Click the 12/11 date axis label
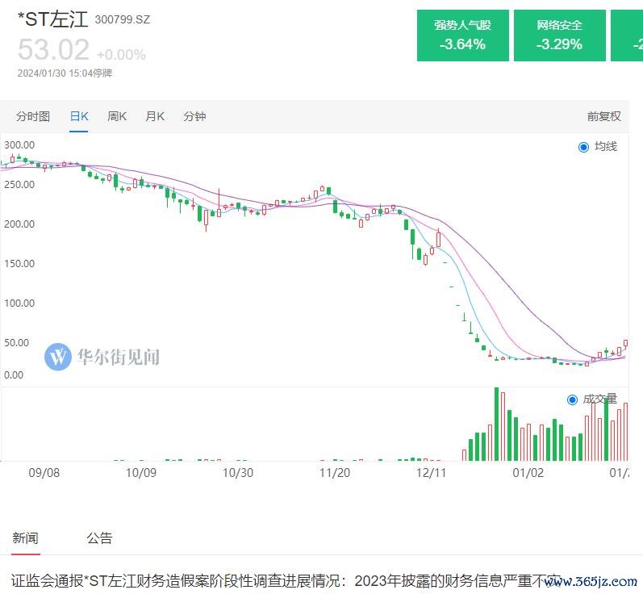Viewport: 643px width, 594px height. pos(431,473)
